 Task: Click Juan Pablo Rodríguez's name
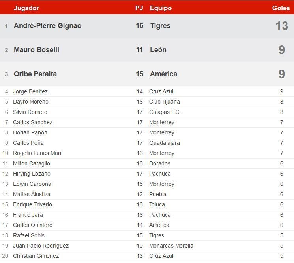click(x=41, y=246)
